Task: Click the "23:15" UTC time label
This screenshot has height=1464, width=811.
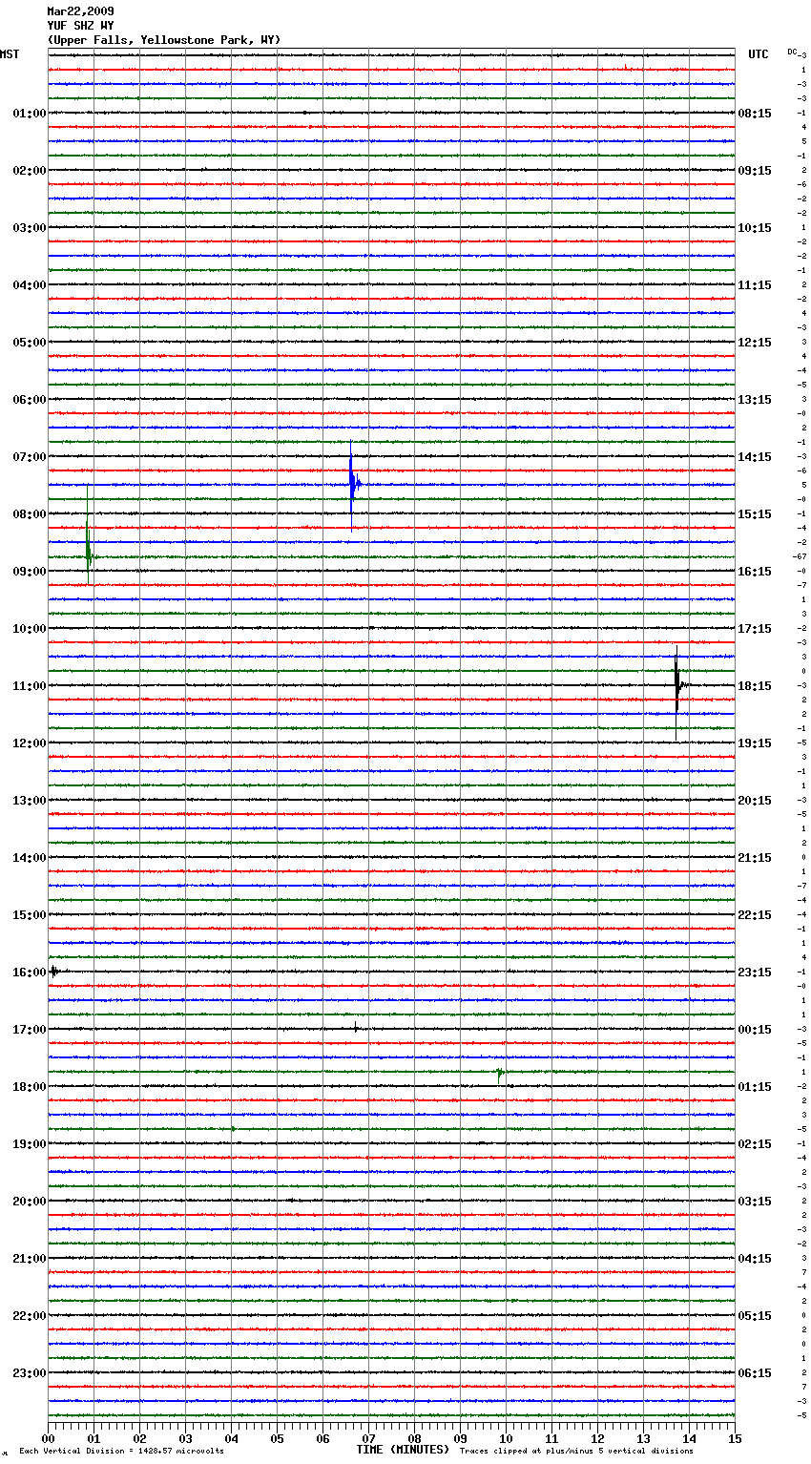Action: pyautogui.click(x=755, y=973)
